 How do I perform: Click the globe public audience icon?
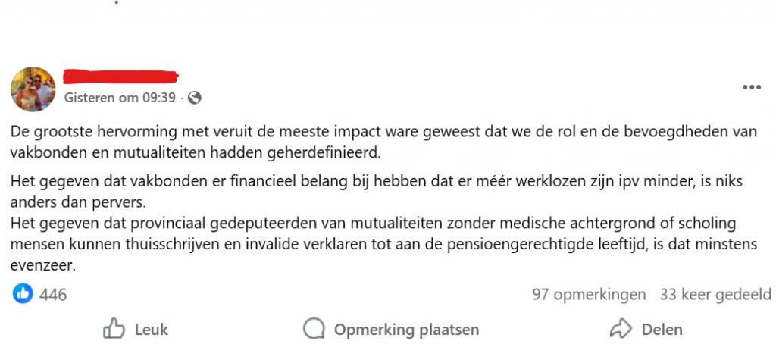tap(194, 98)
